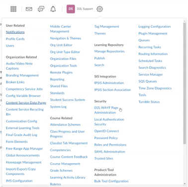The height and width of the screenshot is (187, 188).
Task: Open Free-Range App Manager
Action: (x=24, y=149)
